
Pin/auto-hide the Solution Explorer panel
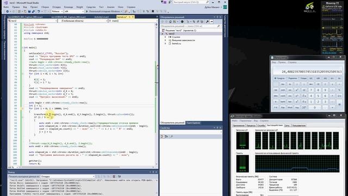click(217, 17)
